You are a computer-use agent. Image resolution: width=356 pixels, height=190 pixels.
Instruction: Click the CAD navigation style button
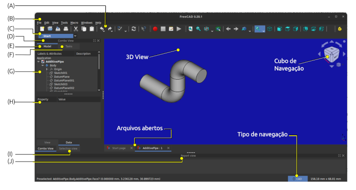[x=298, y=179]
